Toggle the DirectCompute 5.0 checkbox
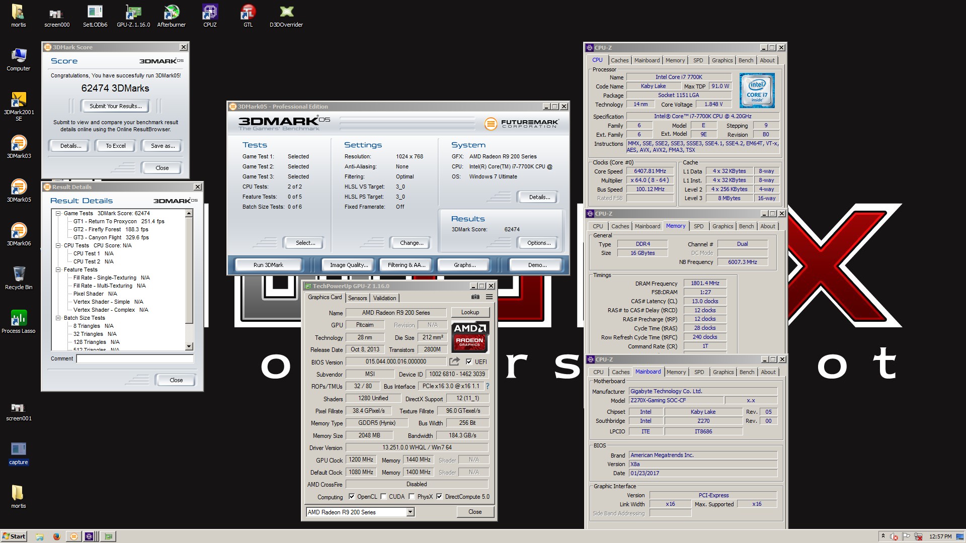The width and height of the screenshot is (966, 543). pos(439,496)
